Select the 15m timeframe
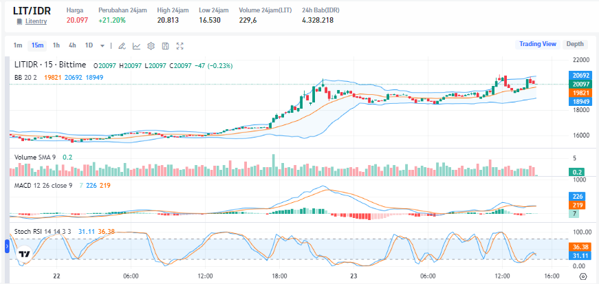This screenshot has width=599, height=284. pyautogui.click(x=37, y=45)
